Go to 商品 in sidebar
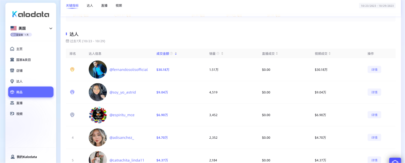Screen dimensions: 405x163 point(31,92)
